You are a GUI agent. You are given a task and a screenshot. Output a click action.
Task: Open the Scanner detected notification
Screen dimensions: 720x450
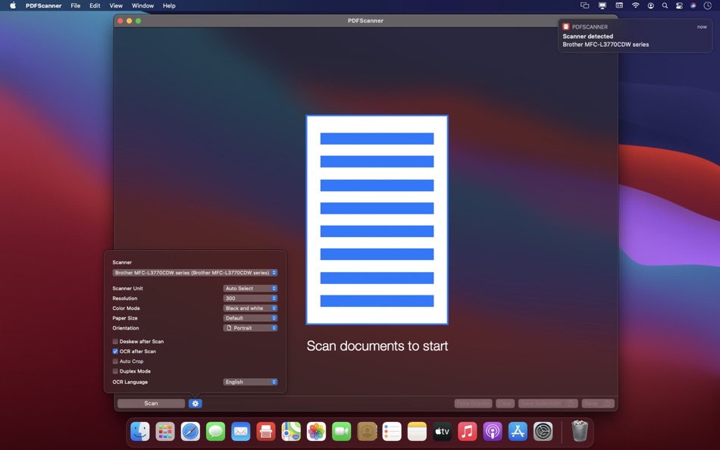click(634, 36)
